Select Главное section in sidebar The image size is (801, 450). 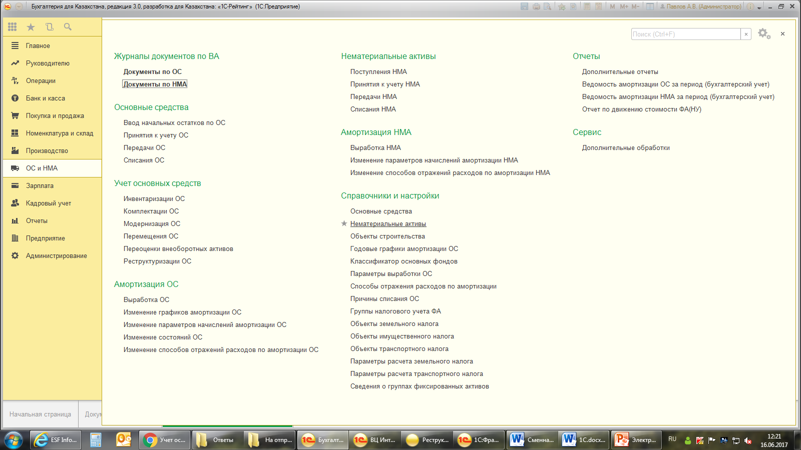click(x=52, y=45)
